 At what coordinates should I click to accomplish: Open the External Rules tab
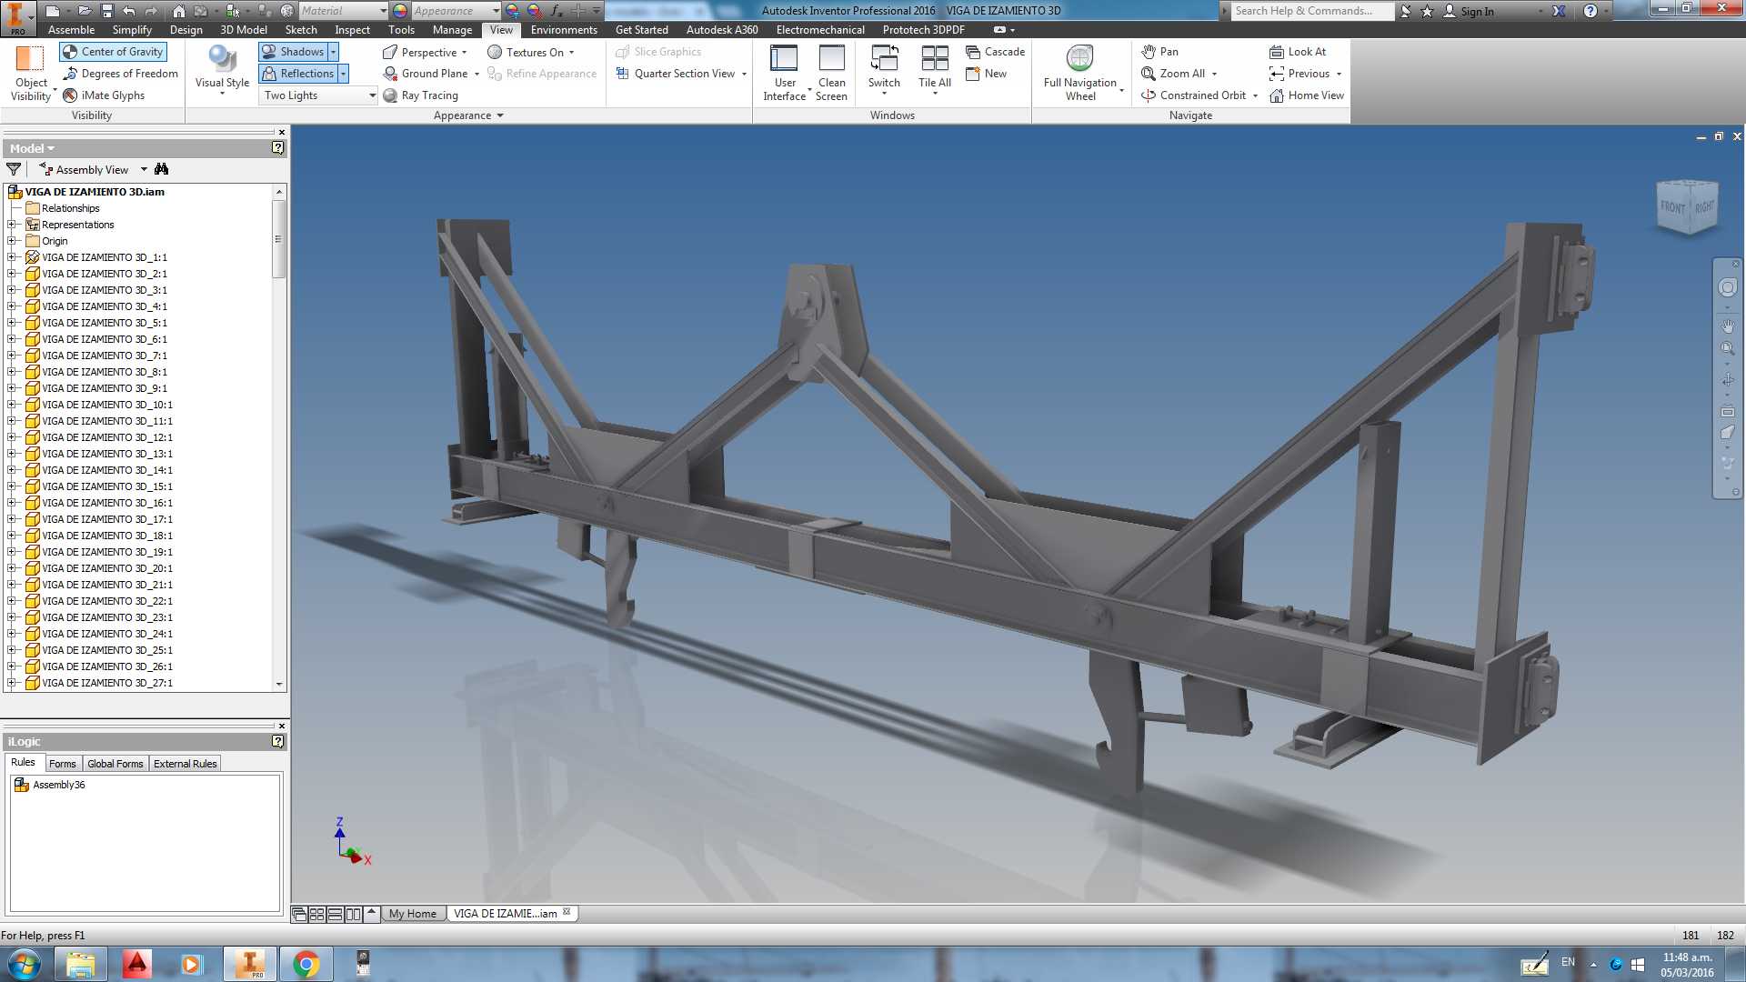186,764
